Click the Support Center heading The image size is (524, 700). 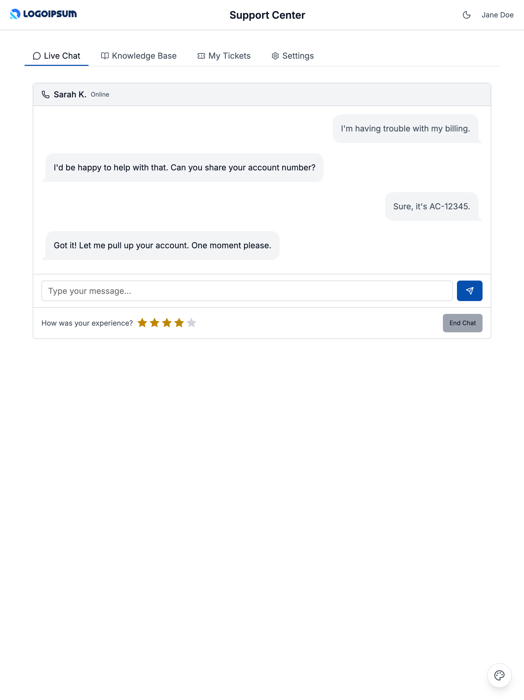click(x=267, y=15)
